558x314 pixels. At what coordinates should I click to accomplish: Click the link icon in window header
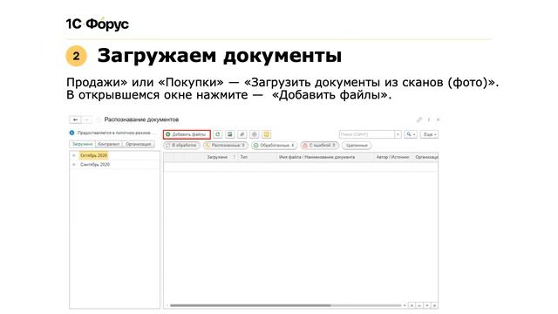pos(419,119)
